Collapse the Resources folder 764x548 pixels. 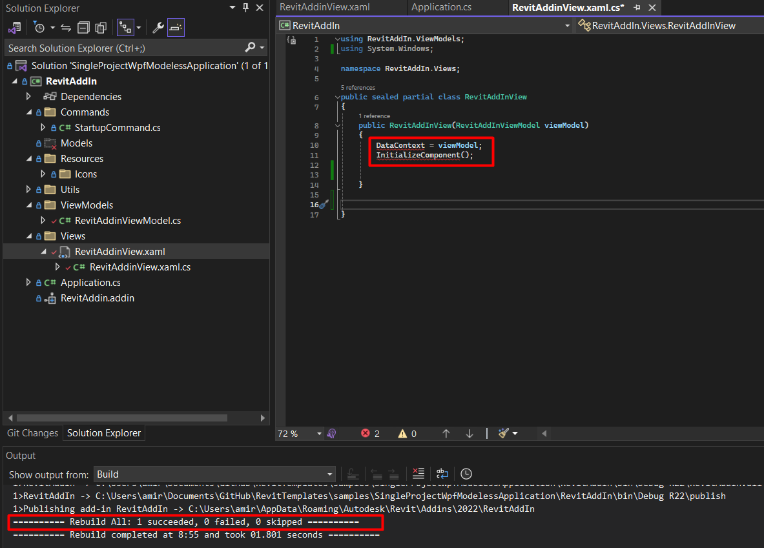[x=29, y=159]
